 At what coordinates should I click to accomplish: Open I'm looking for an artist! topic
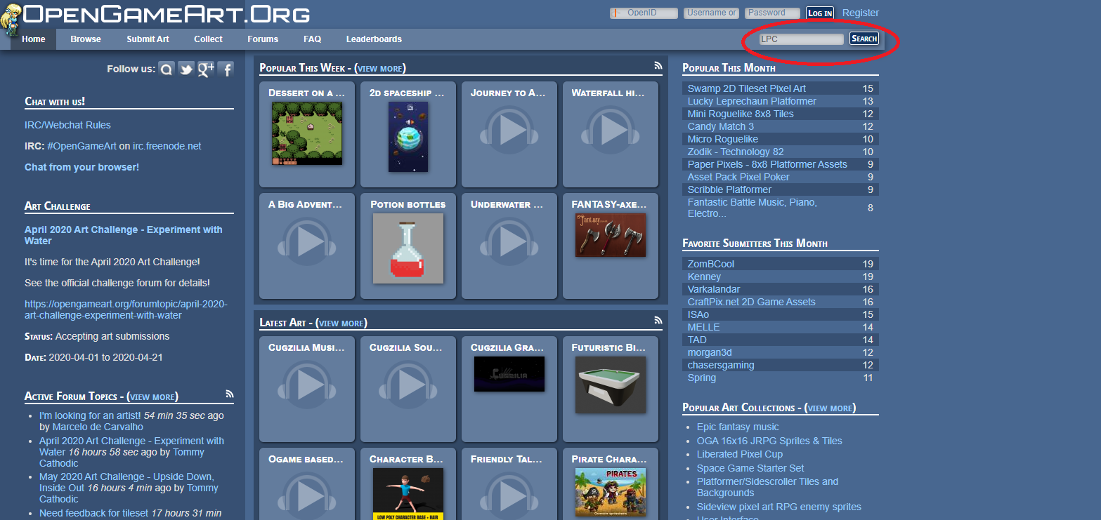click(x=90, y=415)
